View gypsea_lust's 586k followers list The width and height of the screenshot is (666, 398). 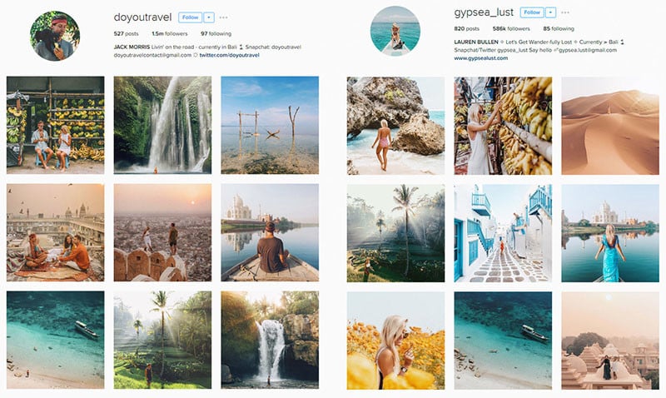(511, 29)
